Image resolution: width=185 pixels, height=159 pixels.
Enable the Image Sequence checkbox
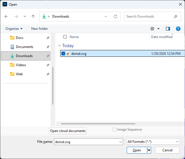(x=114, y=130)
